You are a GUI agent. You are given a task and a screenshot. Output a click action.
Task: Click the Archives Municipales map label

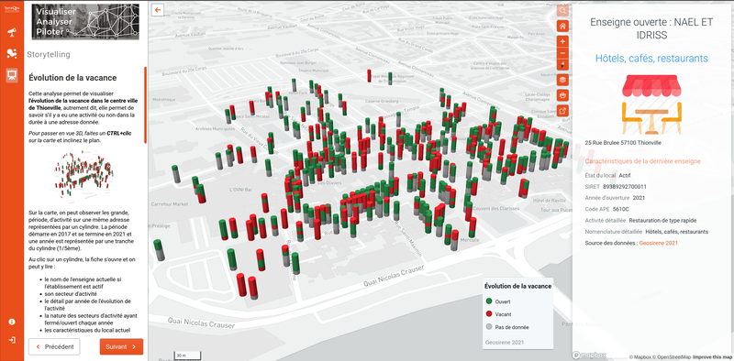click(214, 129)
